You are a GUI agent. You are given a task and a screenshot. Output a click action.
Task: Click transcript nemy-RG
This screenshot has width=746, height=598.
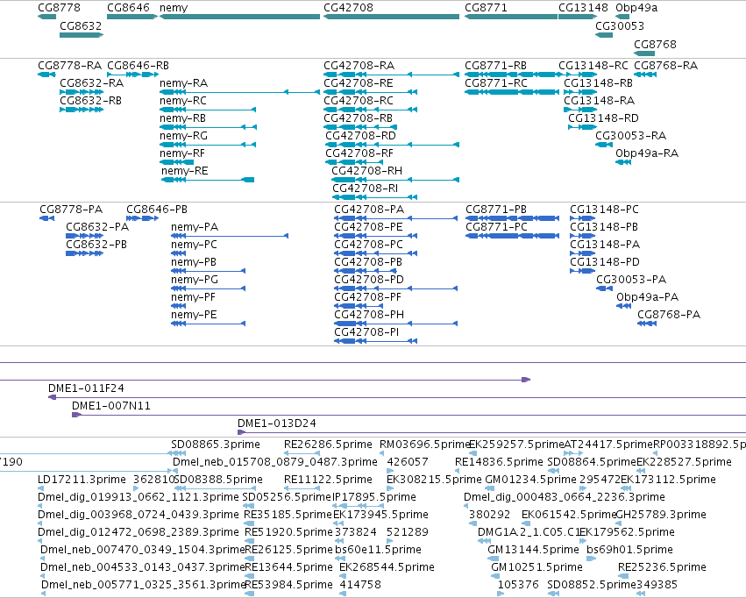(x=208, y=145)
